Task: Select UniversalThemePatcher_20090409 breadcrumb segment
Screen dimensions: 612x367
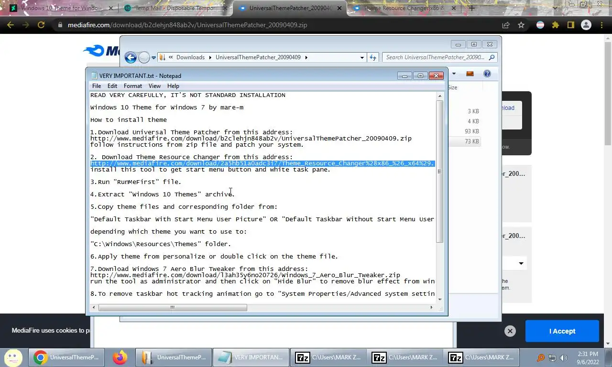Action: 258,57
